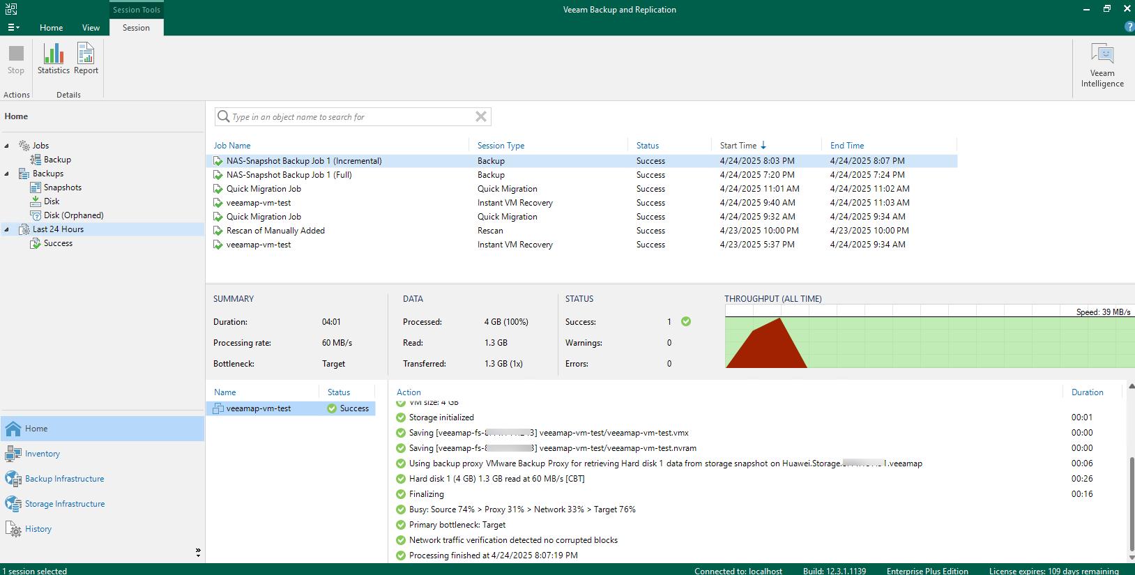1135x575 pixels.
Task: Select Jobs node icon in tree
Action: 24,146
